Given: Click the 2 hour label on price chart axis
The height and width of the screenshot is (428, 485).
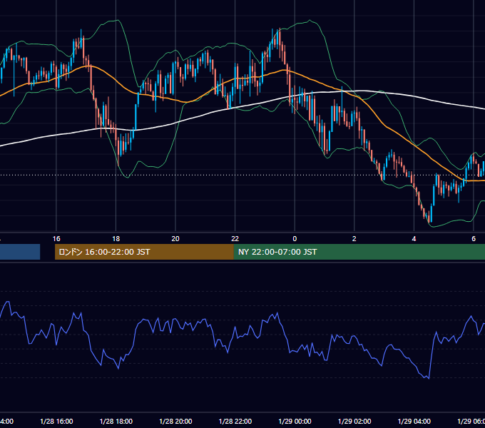Looking at the screenshot, I should point(354,238).
